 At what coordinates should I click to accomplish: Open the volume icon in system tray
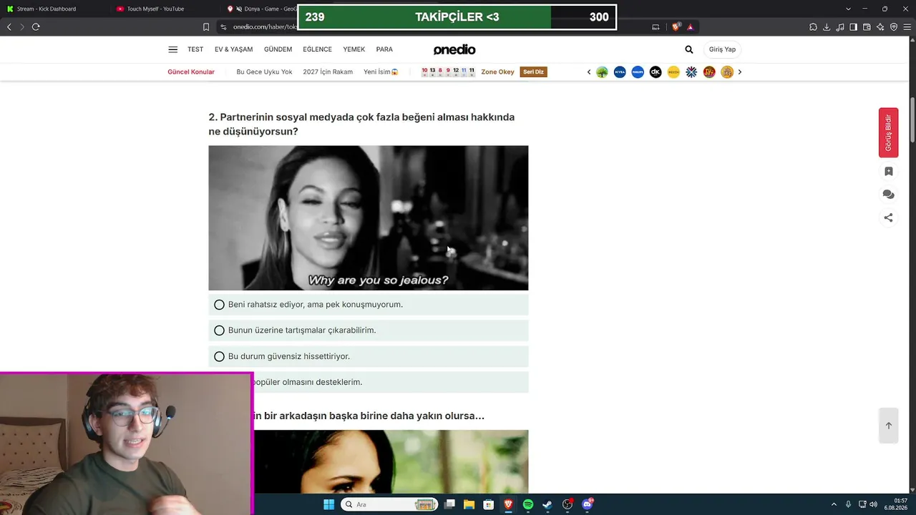874,504
